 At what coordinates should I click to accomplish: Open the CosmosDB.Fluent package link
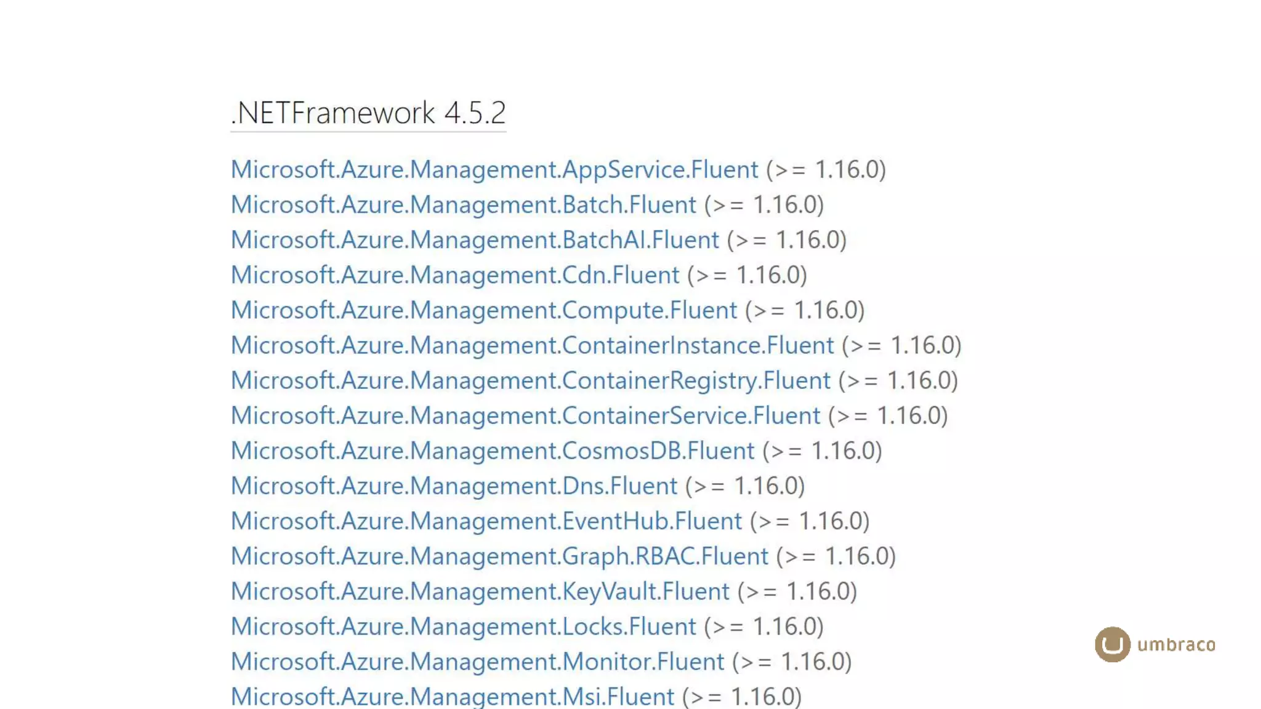tap(493, 451)
